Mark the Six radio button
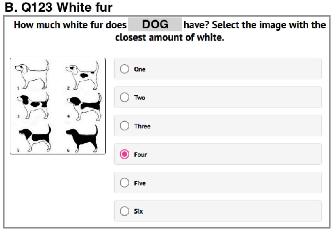This screenshot has height=233, width=334. tap(125, 211)
